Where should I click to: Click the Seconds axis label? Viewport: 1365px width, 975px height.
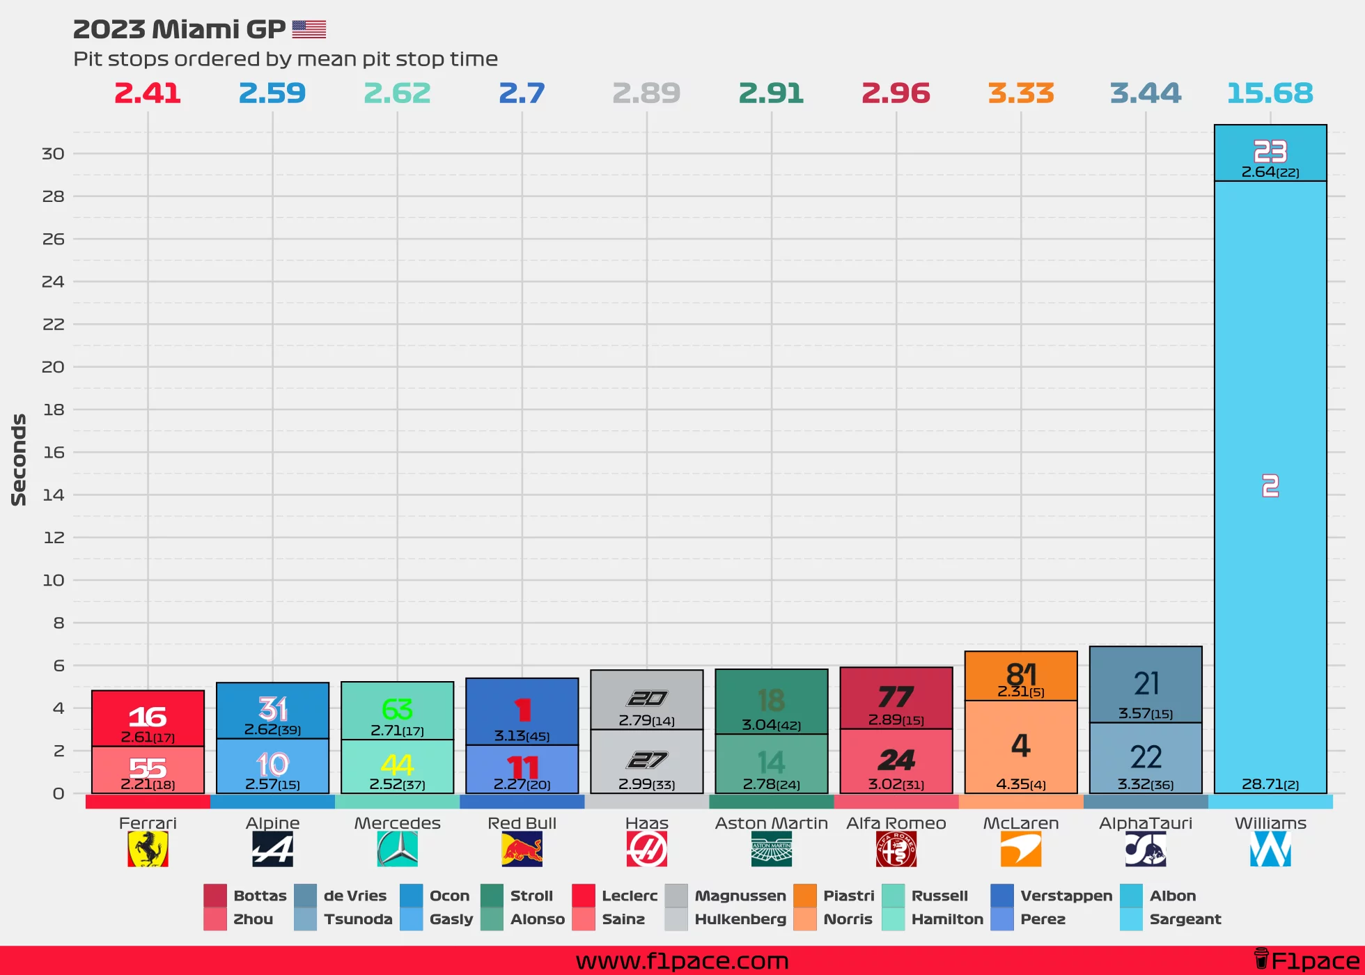coord(19,460)
